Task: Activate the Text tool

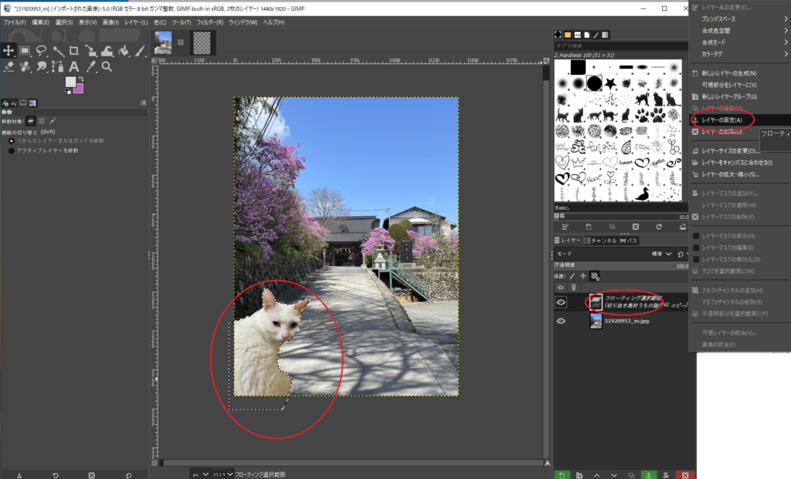Action: tap(74, 66)
